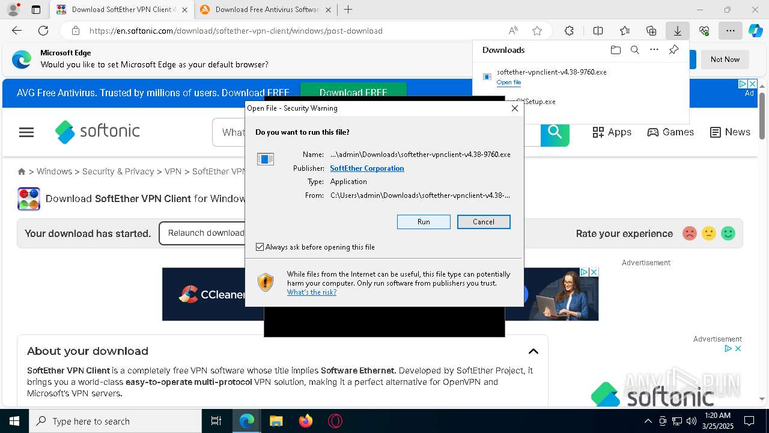Open the Extensions puzzle icon
Image resolution: width=769 pixels, height=433 pixels.
coord(569,31)
